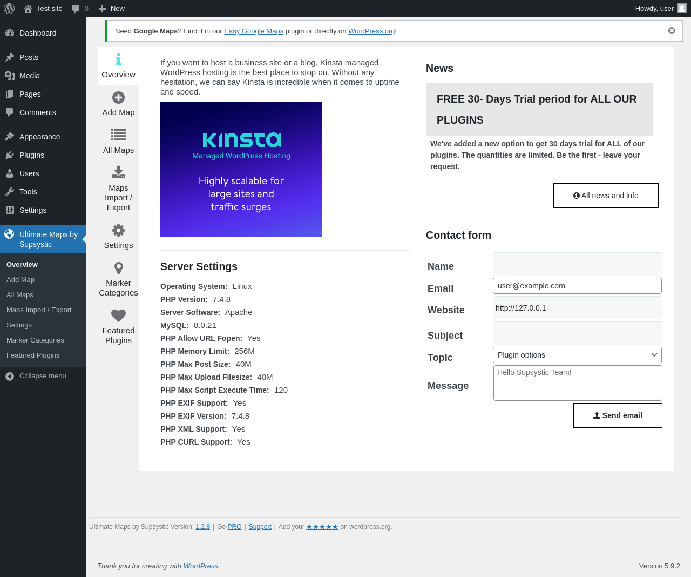The width and height of the screenshot is (691, 577).
Task: Open Settings in the Ultimate Maps submenu
Action: (x=19, y=325)
